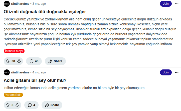This screenshot has height=111, width=181.
Task: Share the "Otizmli doğmak" post
Action: click(x=55, y=61)
